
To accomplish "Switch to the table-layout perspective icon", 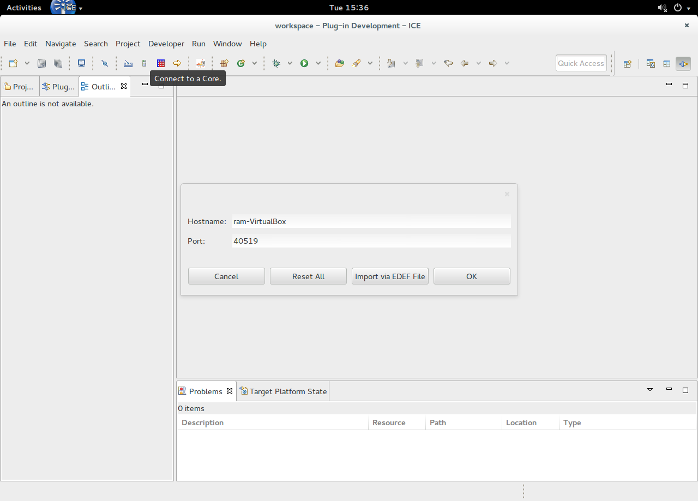I will [666, 64].
